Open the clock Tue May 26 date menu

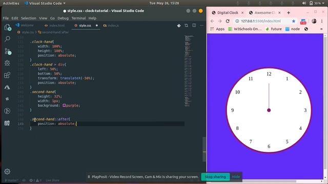pyautogui.click(x=164, y=3)
